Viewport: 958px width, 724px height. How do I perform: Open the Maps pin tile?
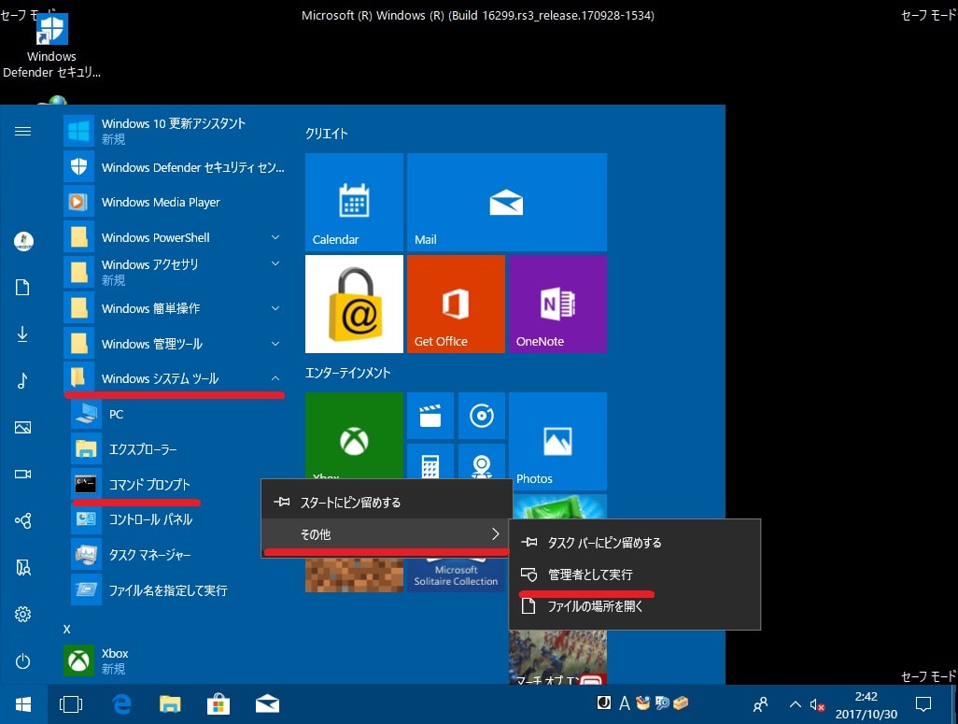[482, 461]
